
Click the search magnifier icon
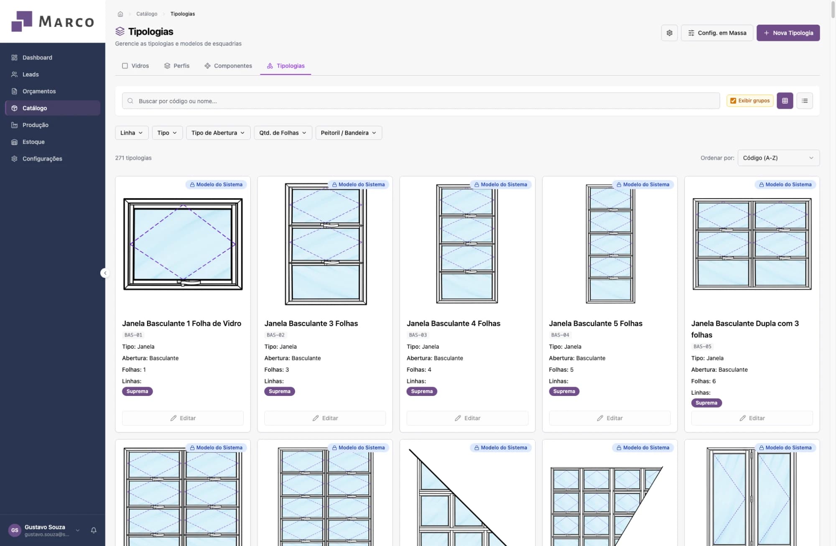[130, 101]
